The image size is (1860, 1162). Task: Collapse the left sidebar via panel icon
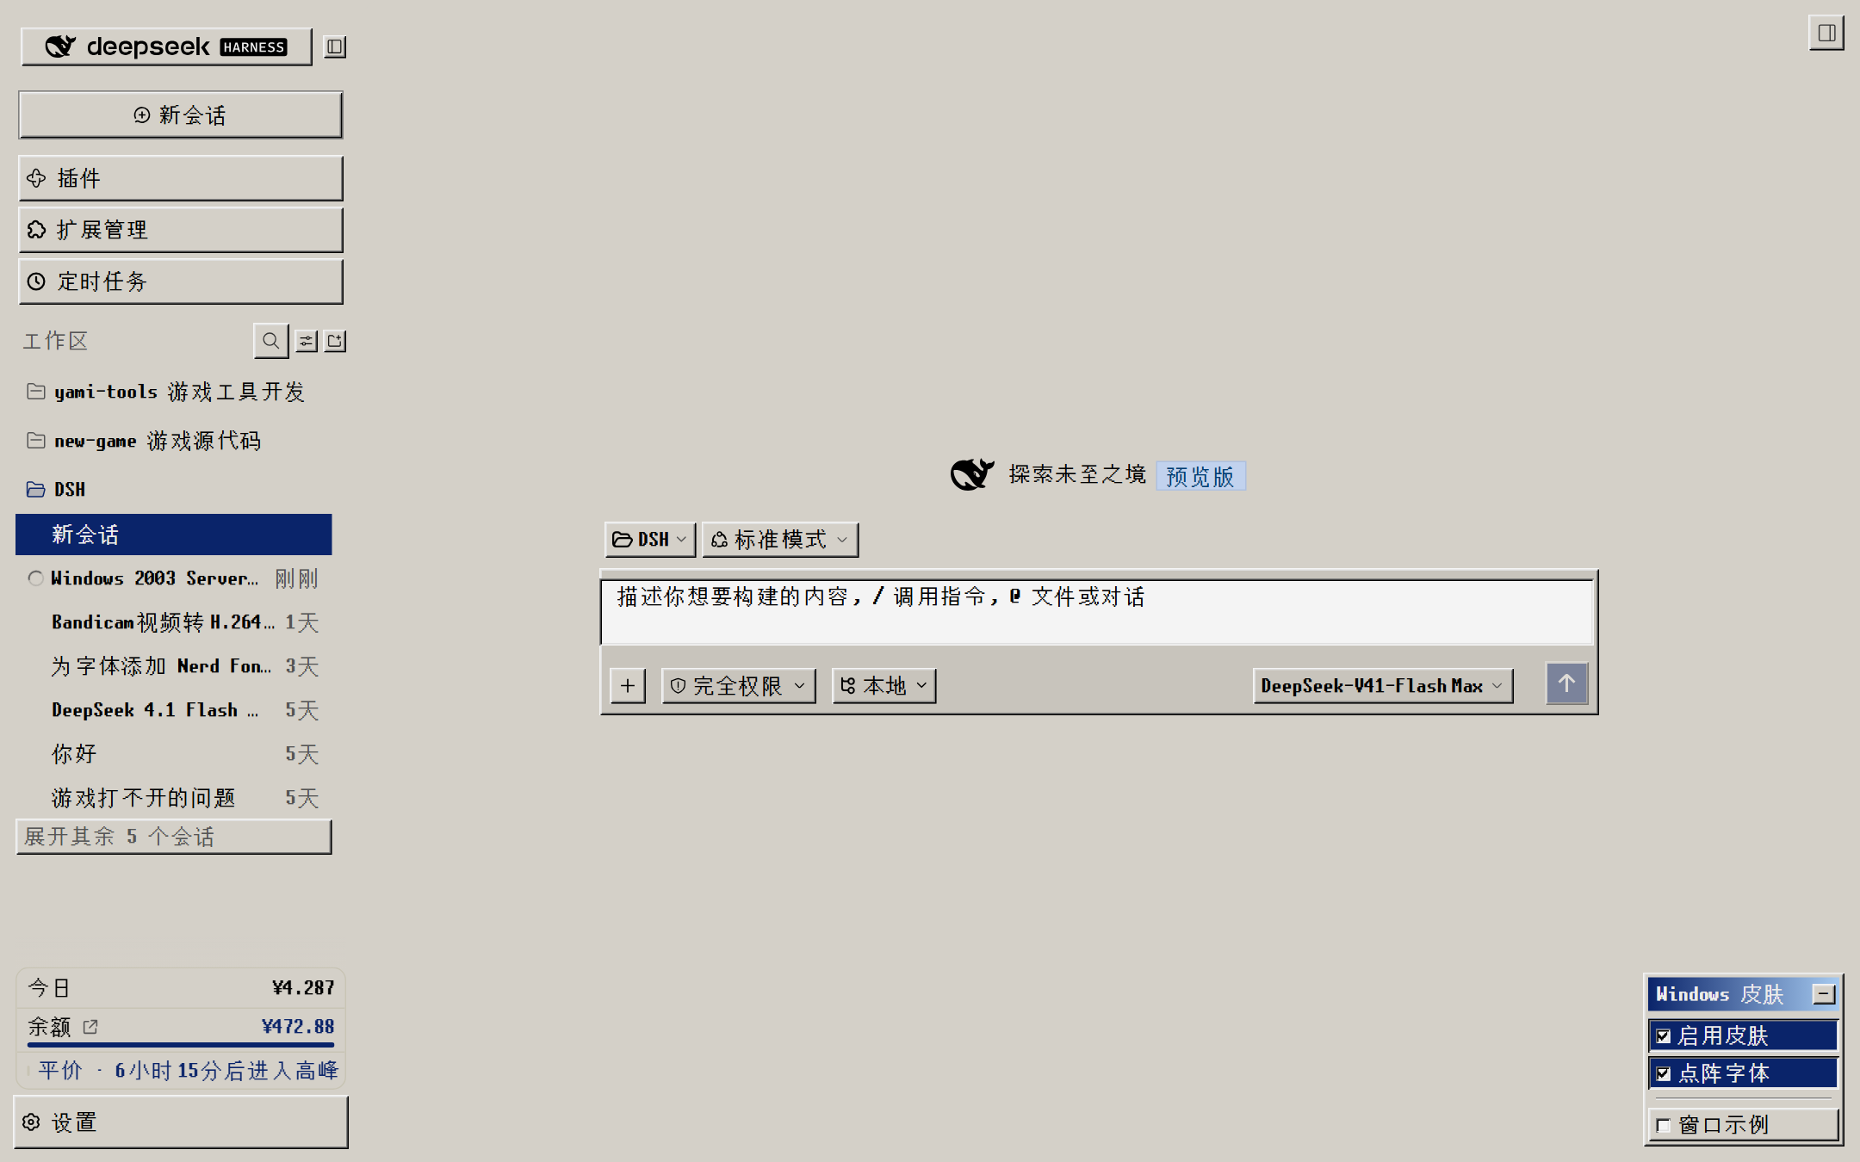(335, 46)
